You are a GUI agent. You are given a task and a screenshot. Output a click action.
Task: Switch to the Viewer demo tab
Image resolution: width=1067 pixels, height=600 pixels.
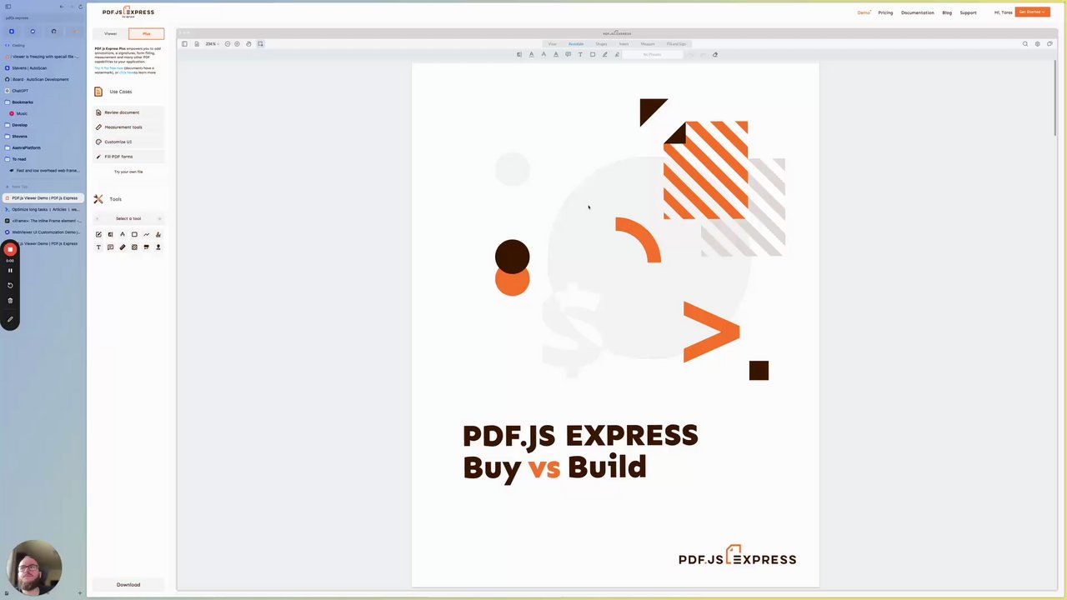(x=110, y=34)
